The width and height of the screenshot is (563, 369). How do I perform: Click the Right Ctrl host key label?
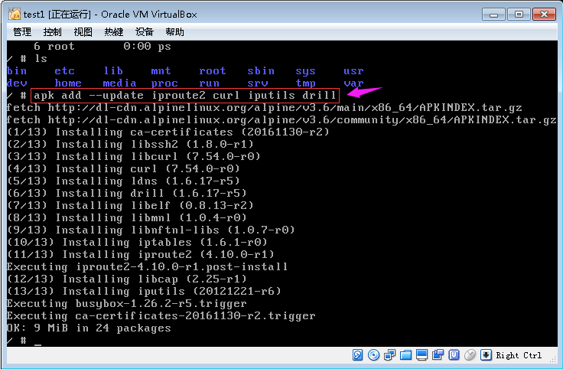pyautogui.click(x=519, y=355)
